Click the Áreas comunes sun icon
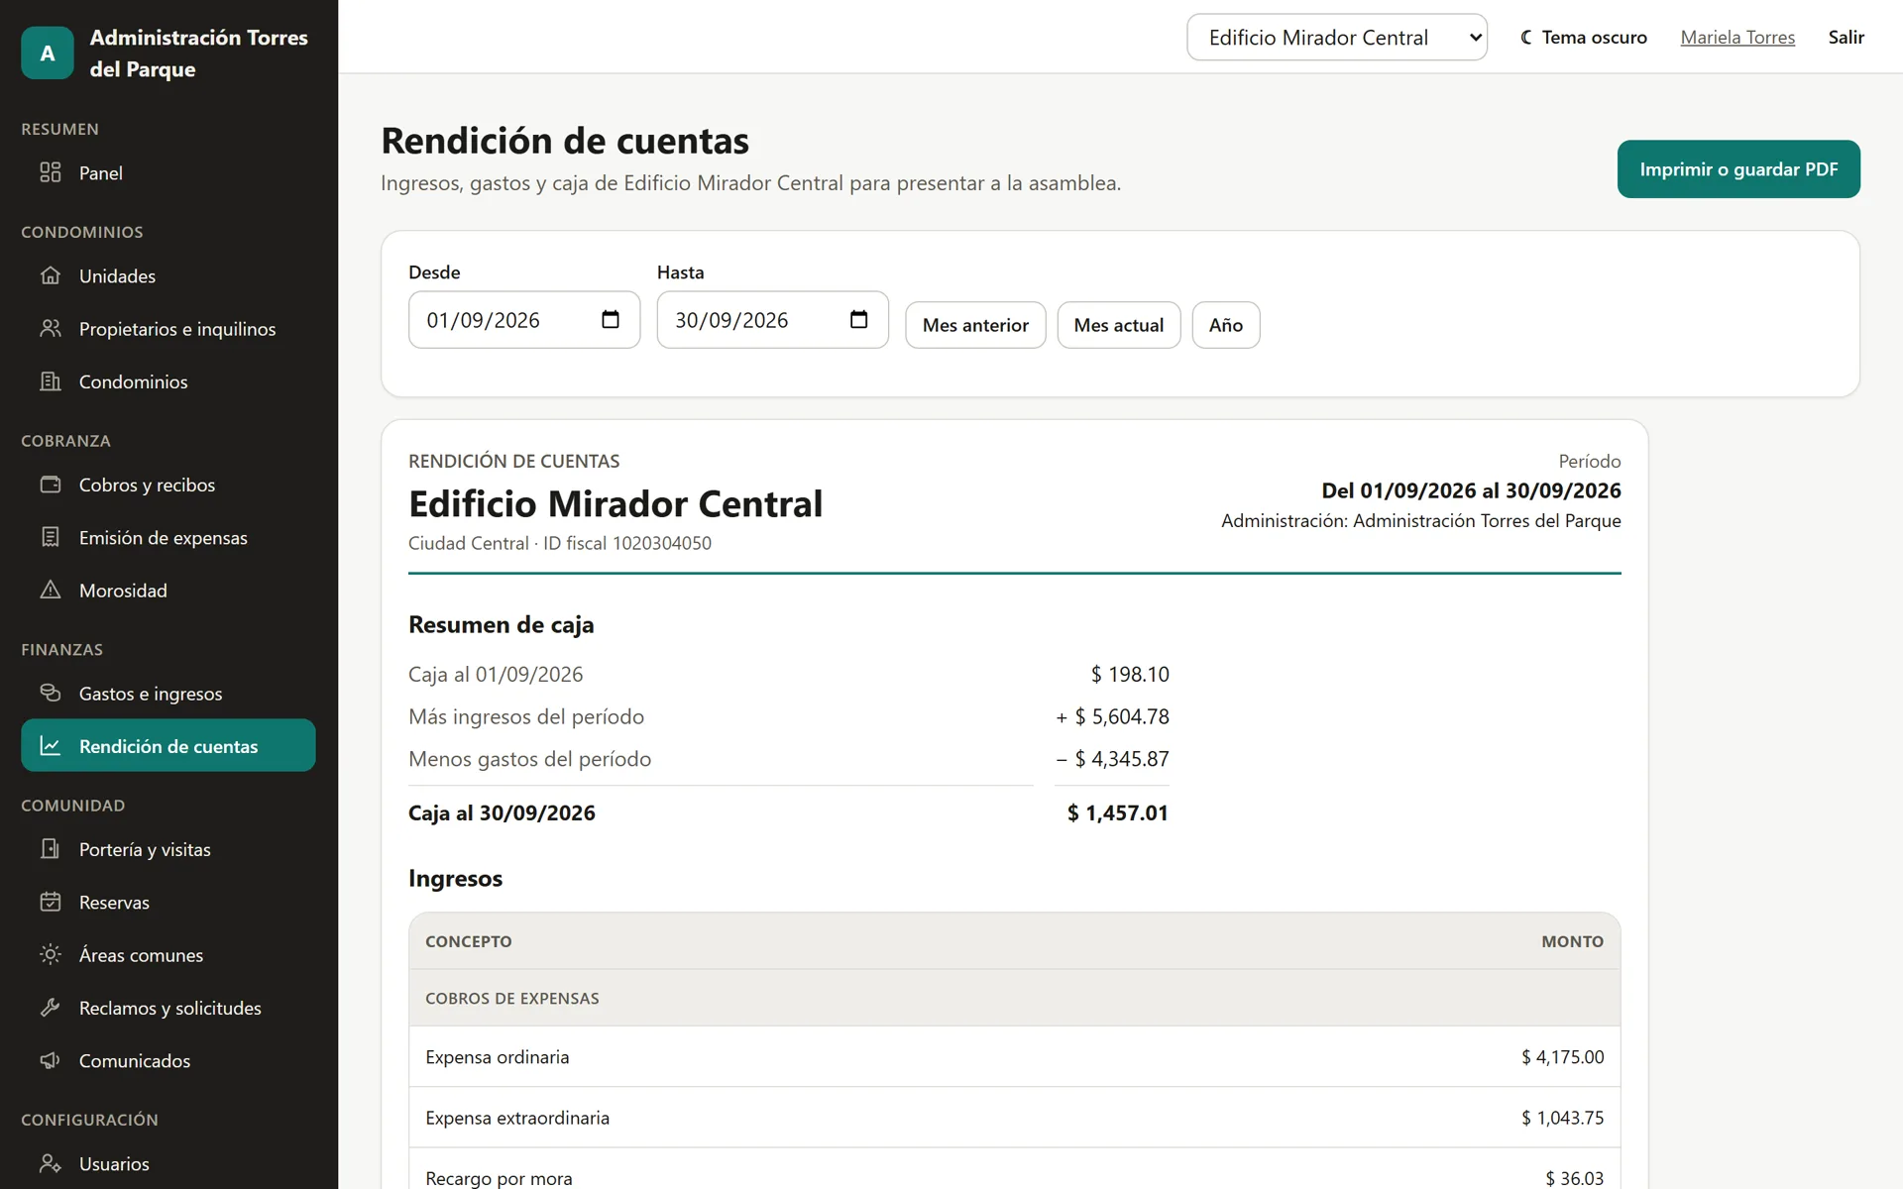 tap(51, 954)
